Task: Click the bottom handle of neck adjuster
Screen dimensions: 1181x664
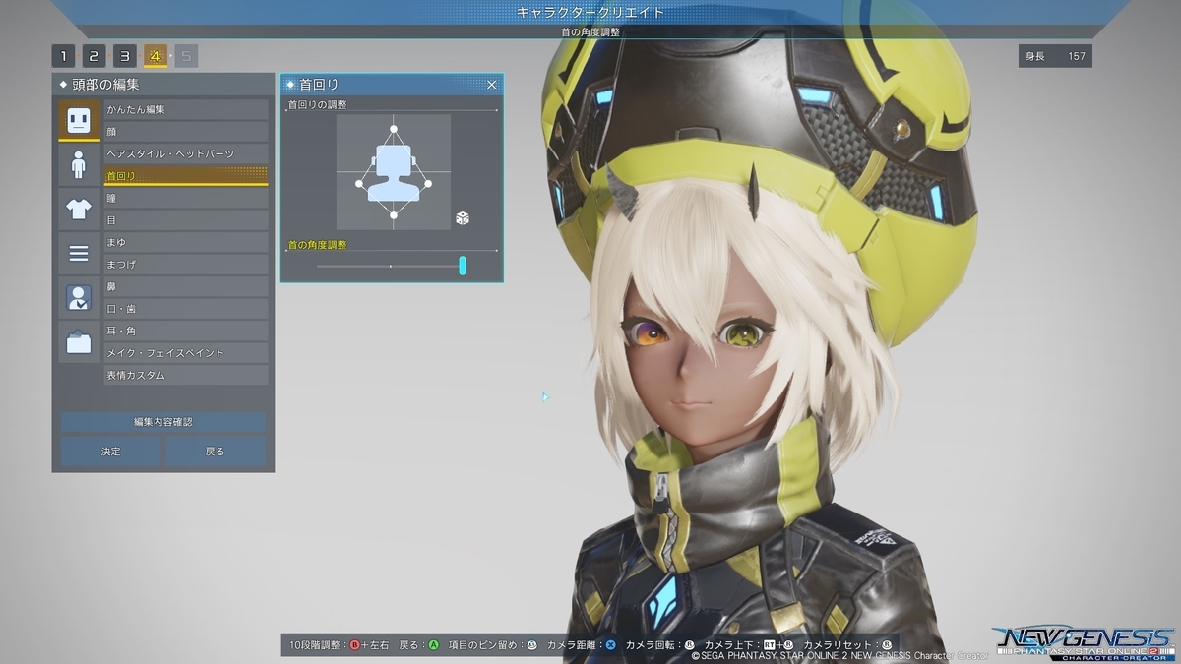Action: click(x=393, y=214)
